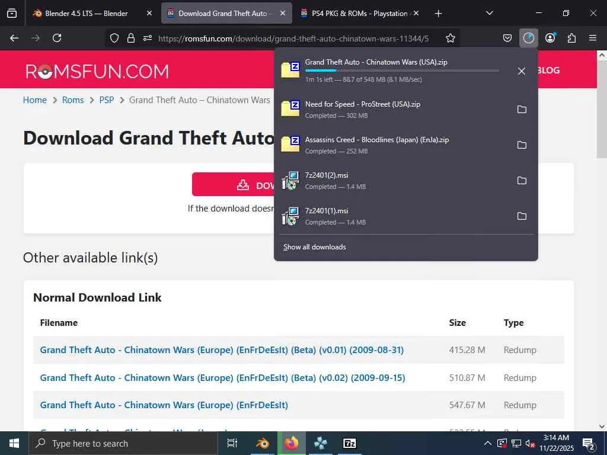Show 7z2401(2).msi in folder
This screenshot has width=607, height=455.
tap(522, 181)
